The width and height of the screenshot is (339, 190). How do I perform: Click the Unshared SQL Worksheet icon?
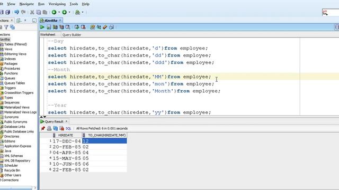point(93,27)
